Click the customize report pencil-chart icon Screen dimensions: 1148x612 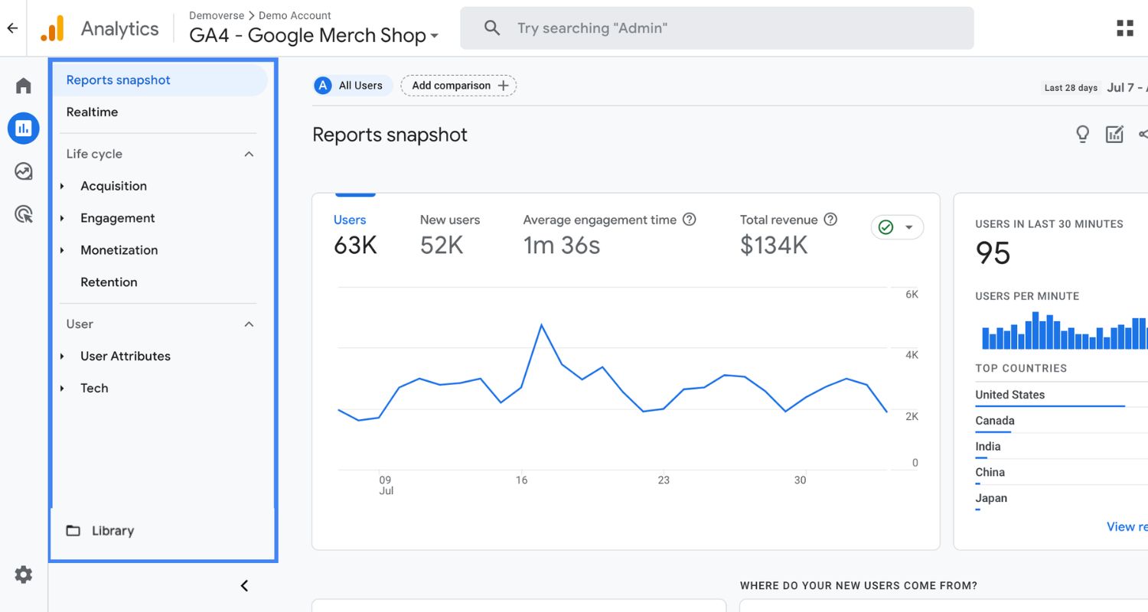click(x=1114, y=135)
